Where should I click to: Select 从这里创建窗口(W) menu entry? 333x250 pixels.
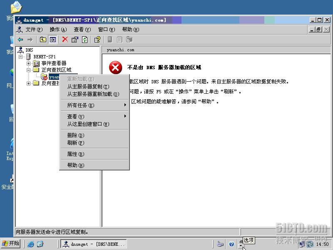click(94, 124)
